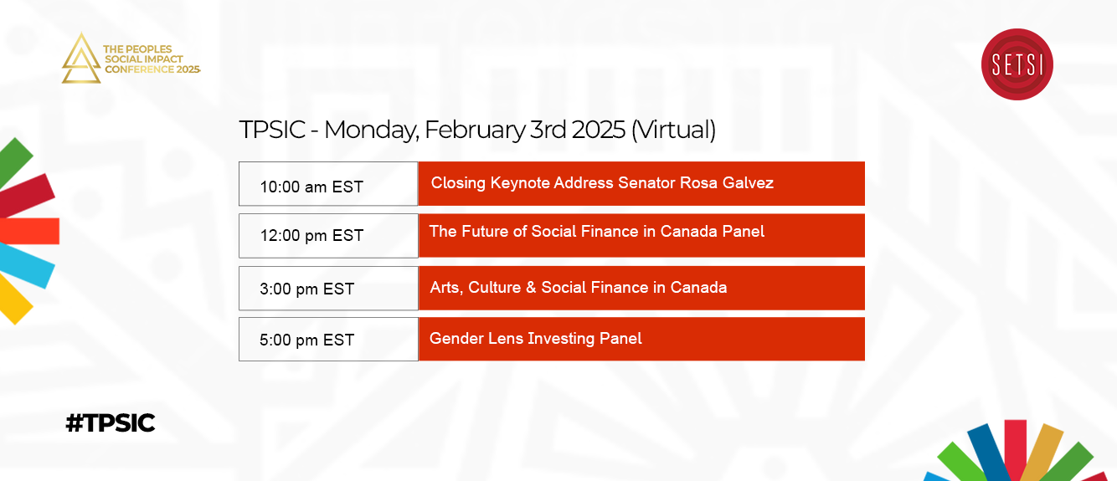Click the #TPSIC hashtag
The width and height of the screenshot is (1117, 481).
[x=111, y=423]
